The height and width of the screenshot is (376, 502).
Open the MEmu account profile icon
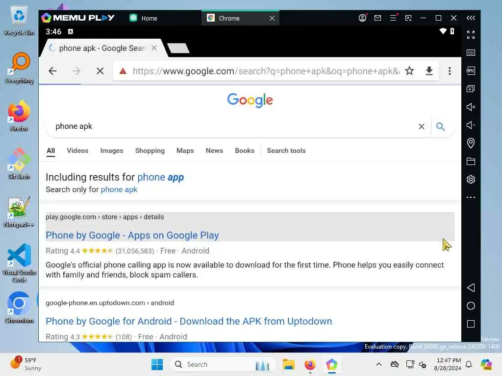pos(362,18)
